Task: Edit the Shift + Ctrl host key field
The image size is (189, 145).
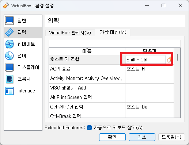Action: pos(145,60)
